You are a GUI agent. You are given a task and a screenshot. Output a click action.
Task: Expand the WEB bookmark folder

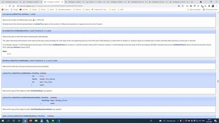click(120, 10)
